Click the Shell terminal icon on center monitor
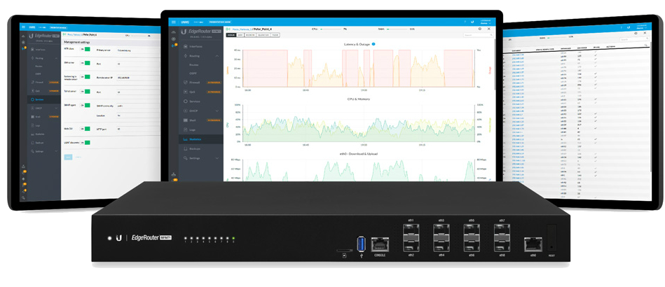665x287 pixels. (185, 120)
